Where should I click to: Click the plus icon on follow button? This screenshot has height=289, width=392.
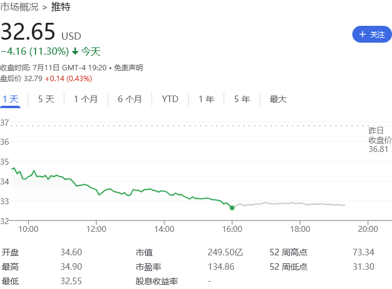362,35
